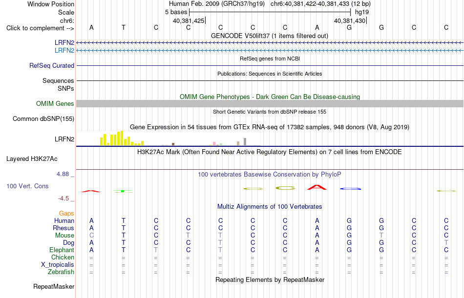Click the Mouse species label
Image resolution: width=464 pixels, height=298 pixels.
[x=64, y=235]
